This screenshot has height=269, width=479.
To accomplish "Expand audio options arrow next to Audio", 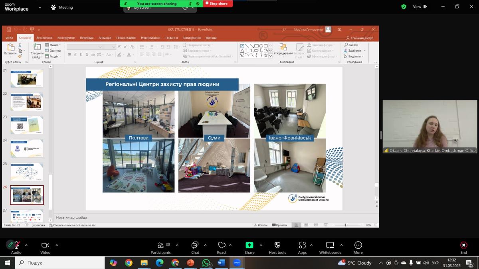I will [26, 245].
